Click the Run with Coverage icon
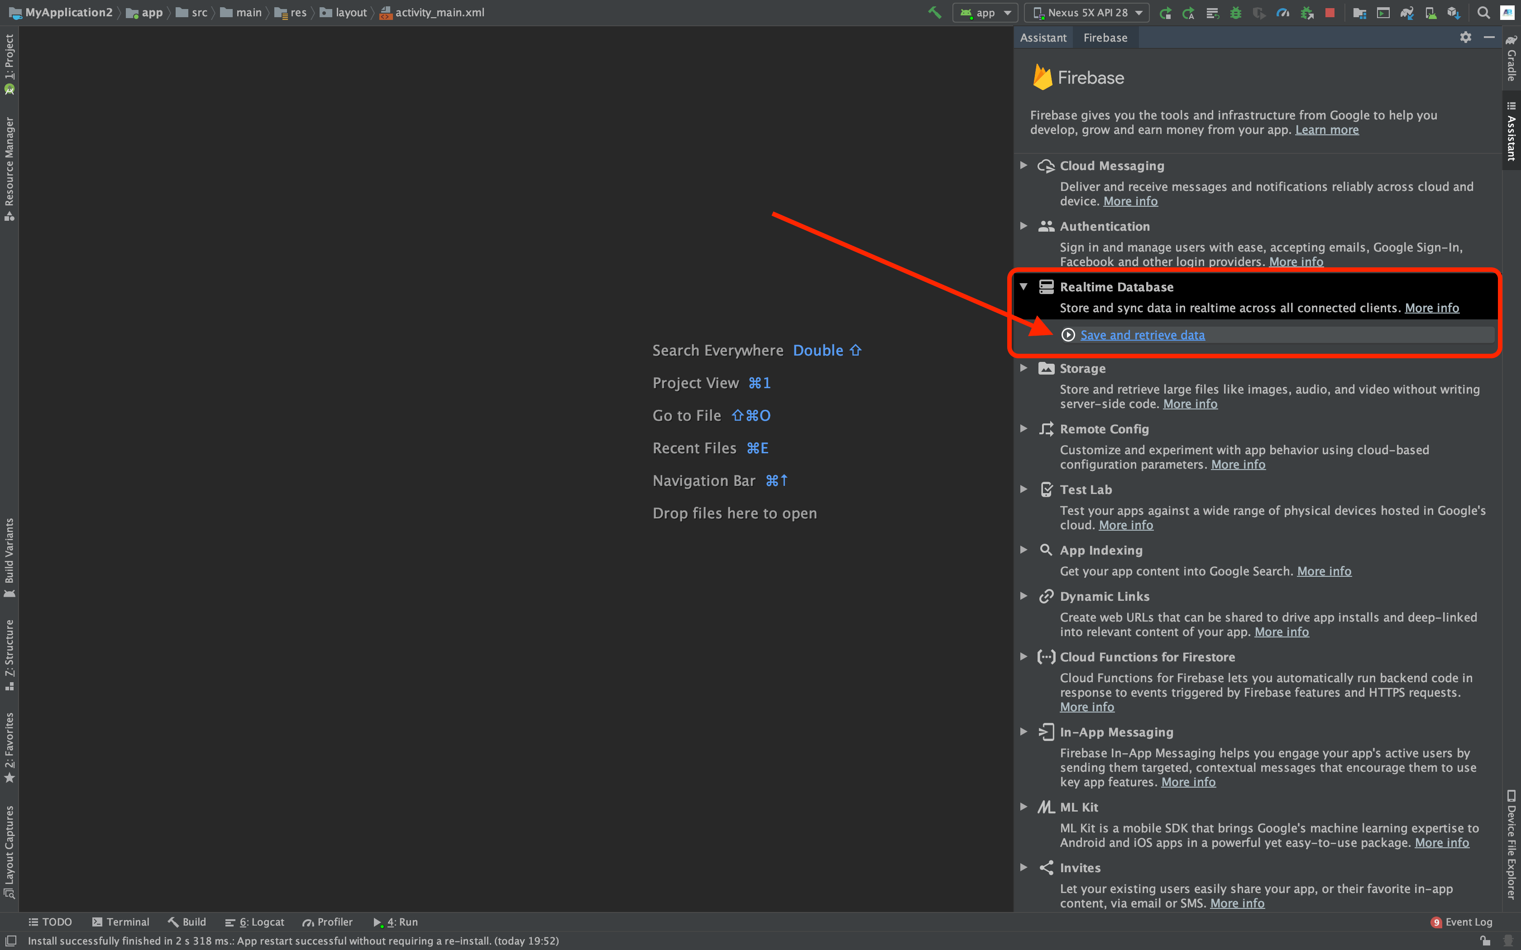 tap(1259, 13)
